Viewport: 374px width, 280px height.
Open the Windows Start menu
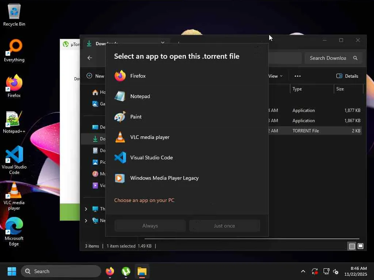12,271
